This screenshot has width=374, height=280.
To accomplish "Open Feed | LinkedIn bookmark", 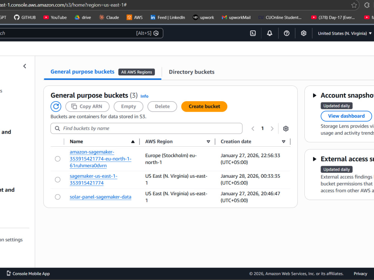I will (x=168, y=18).
